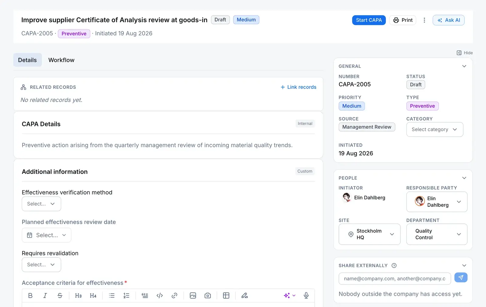The height and width of the screenshot is (307, 486).
Task: Open Planned effectiveness review date picker
Action: [46, 235]
